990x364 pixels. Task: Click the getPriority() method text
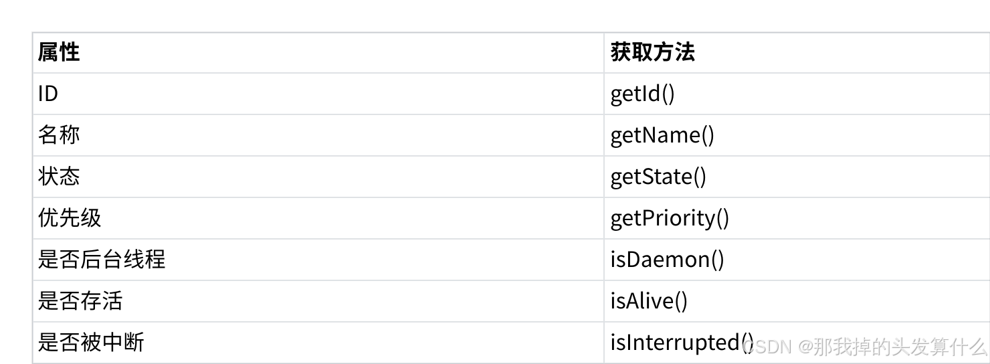tap(670, 219)
